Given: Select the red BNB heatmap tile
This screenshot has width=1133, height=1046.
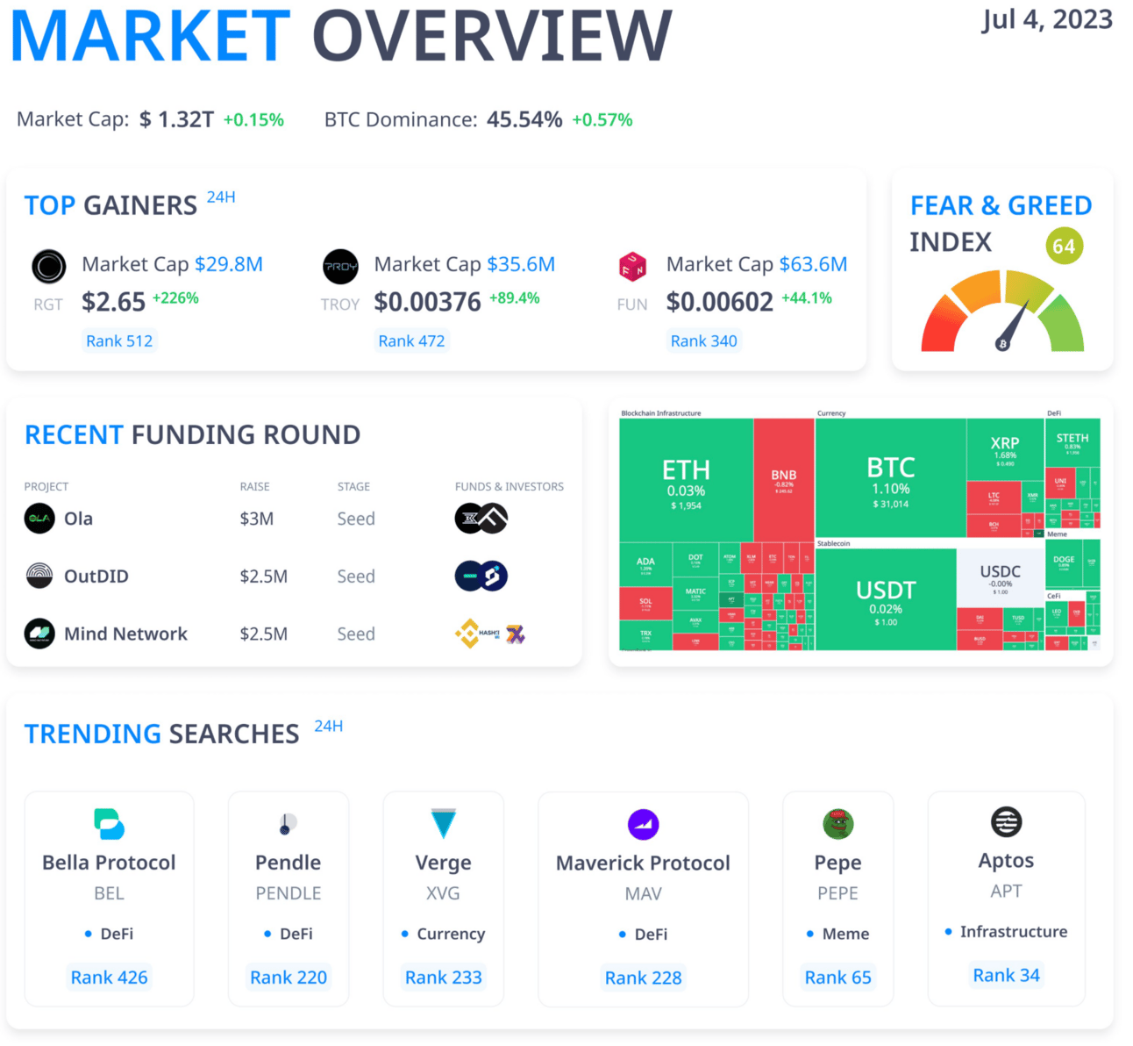Looking at the screenshot, I should [x=784, y=480].
